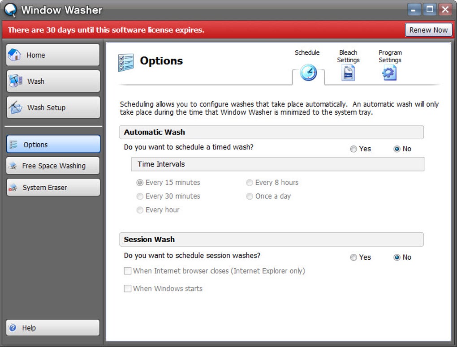This screenshot has height=347, width=457.
Task: Click the Home house icon in sidebar
Action: [14, 55]
